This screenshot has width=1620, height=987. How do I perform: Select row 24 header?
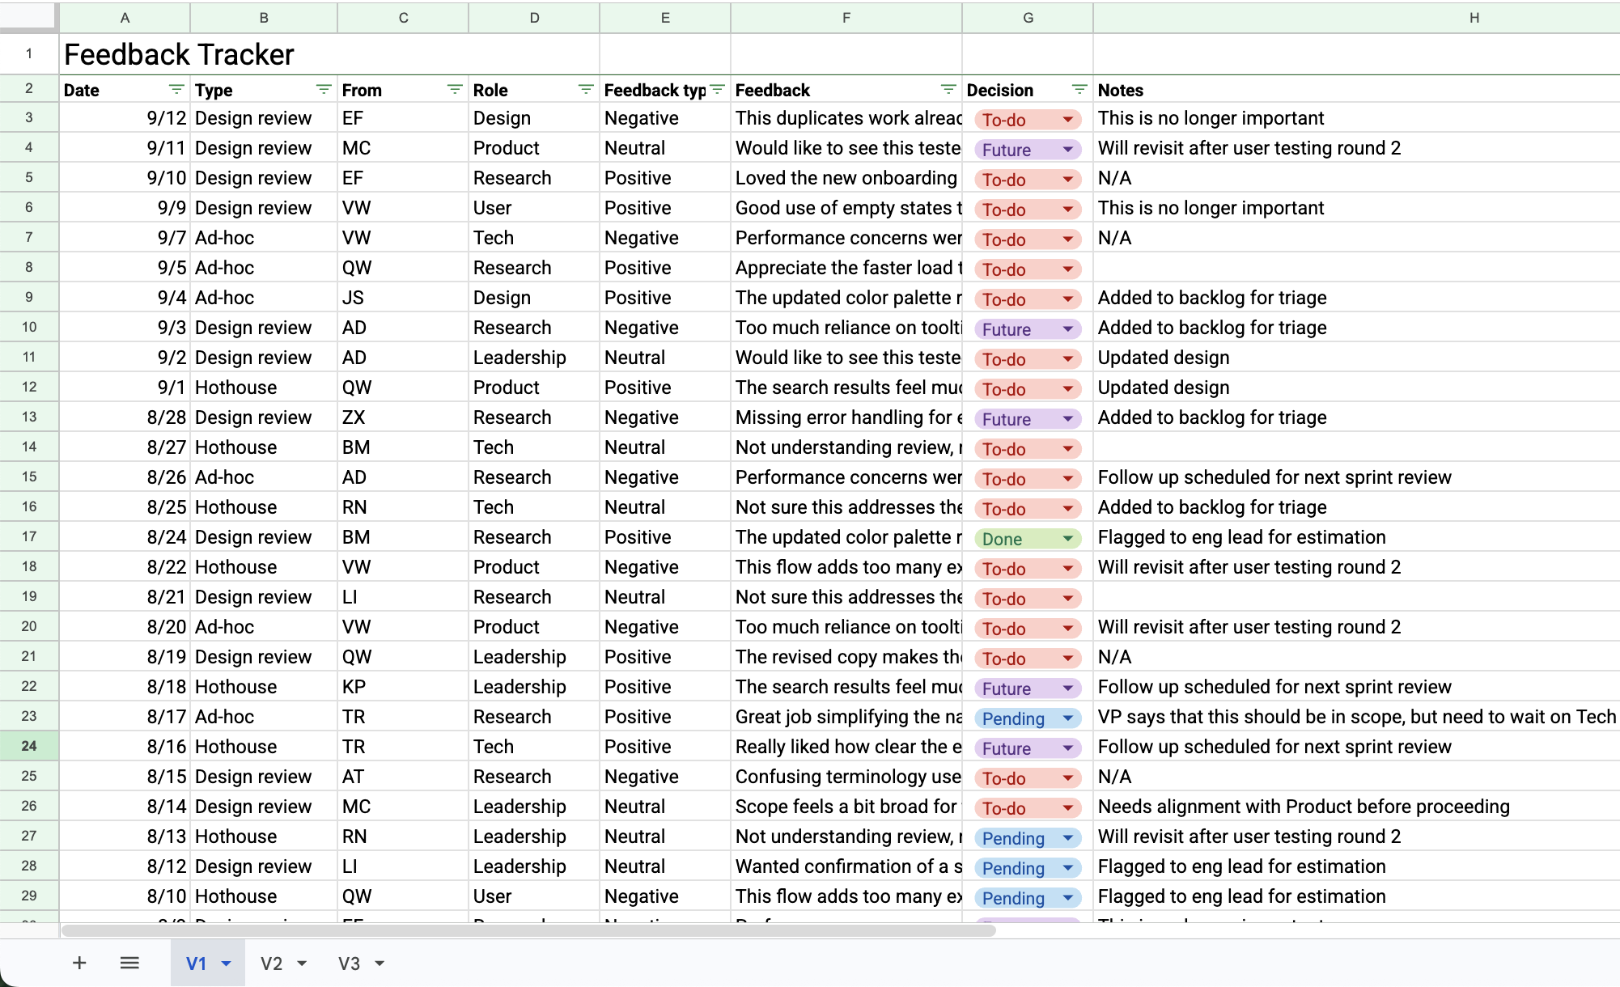[29, 746]
